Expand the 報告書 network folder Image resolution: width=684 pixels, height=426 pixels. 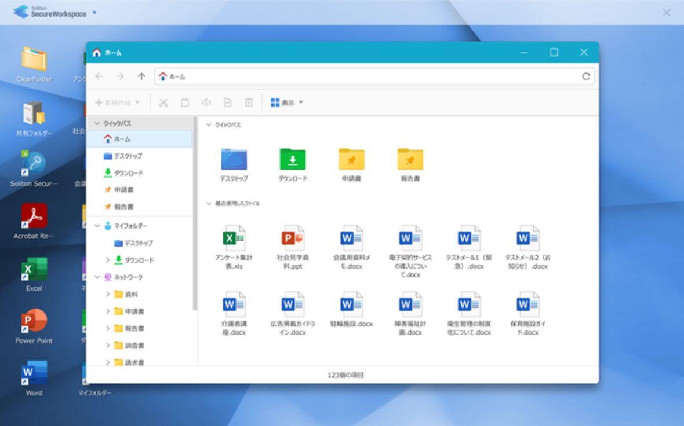108,328
